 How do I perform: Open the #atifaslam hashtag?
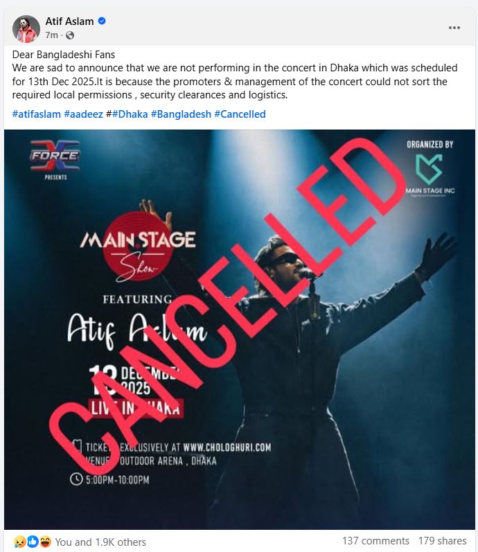[x=36, y=114]
